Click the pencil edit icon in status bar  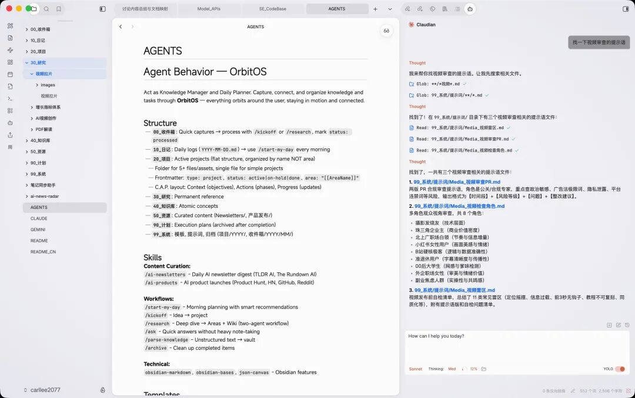[x=573, y=391]
